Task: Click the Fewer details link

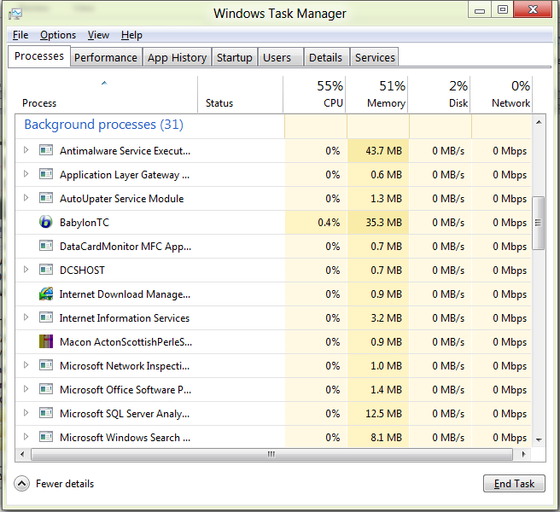Action: (x=65, y=484)
